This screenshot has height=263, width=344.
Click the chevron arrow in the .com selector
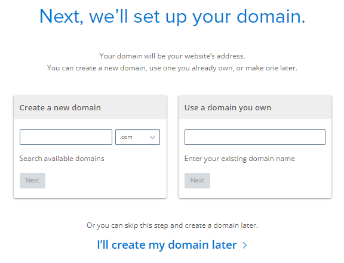(x=152, y=137)
